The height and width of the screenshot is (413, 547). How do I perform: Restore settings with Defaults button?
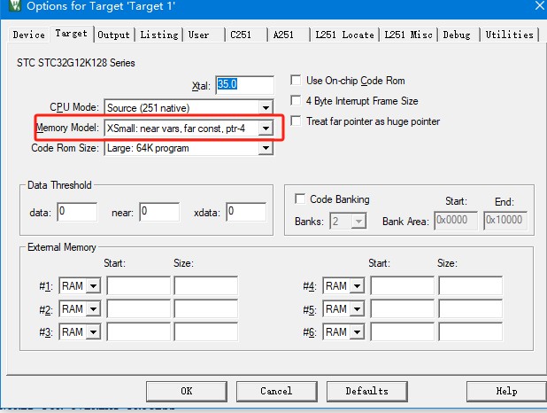pyautogui.click(x=367, y=391)
